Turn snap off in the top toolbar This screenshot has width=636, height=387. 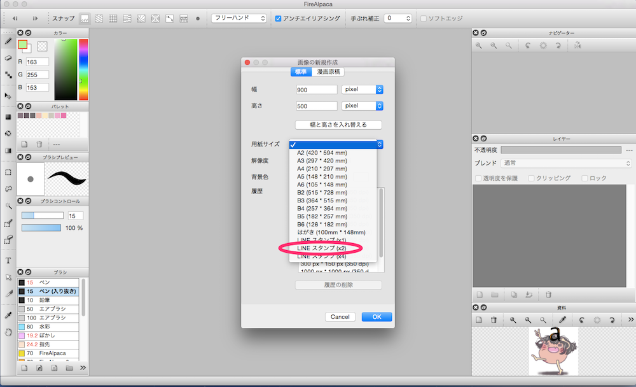click(85, 18)
